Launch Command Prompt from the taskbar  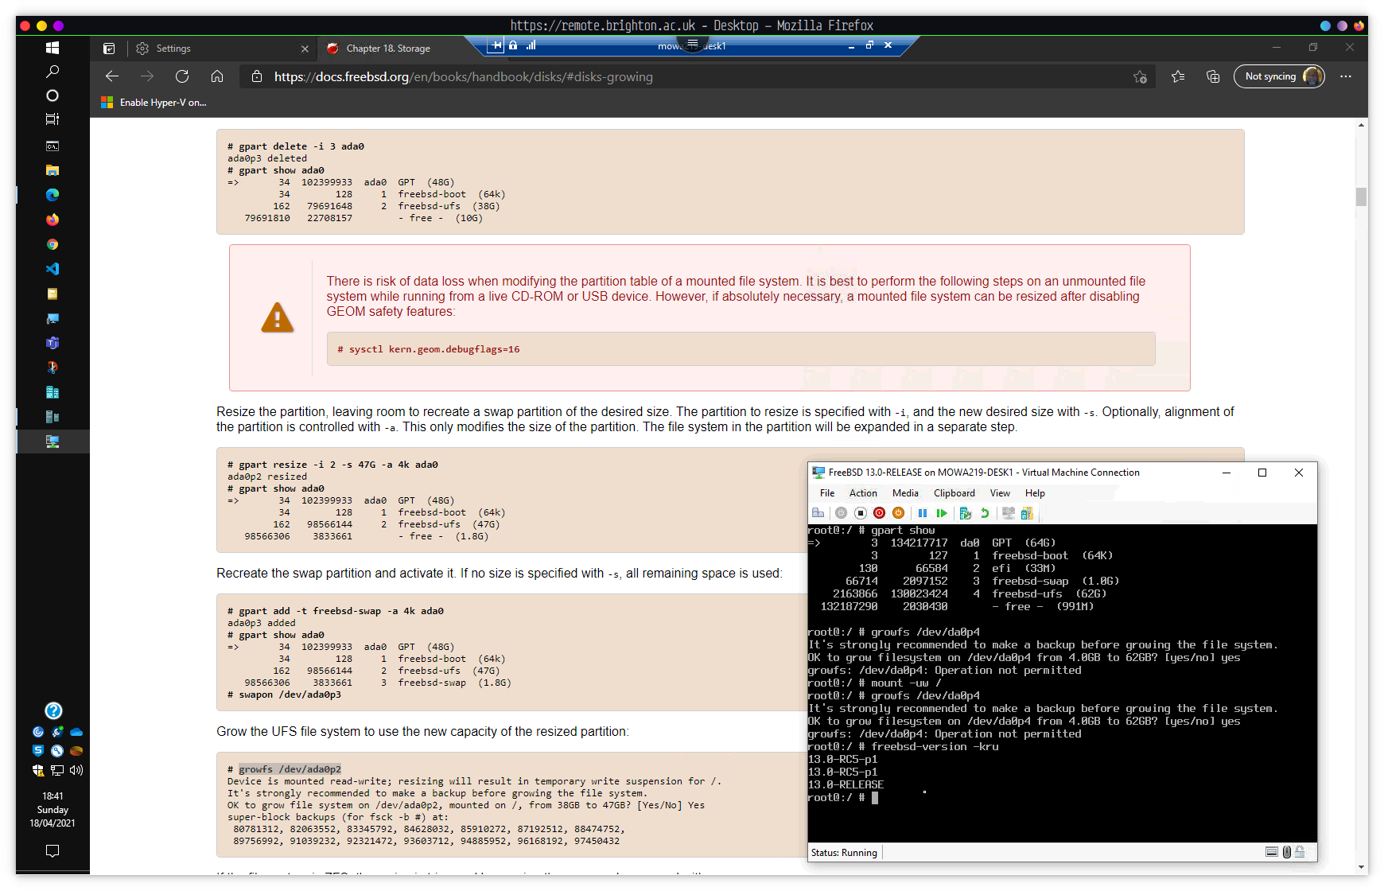pos(52,146)
